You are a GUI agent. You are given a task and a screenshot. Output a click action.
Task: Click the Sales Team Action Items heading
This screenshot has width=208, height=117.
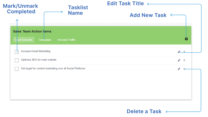click(32, 32)
